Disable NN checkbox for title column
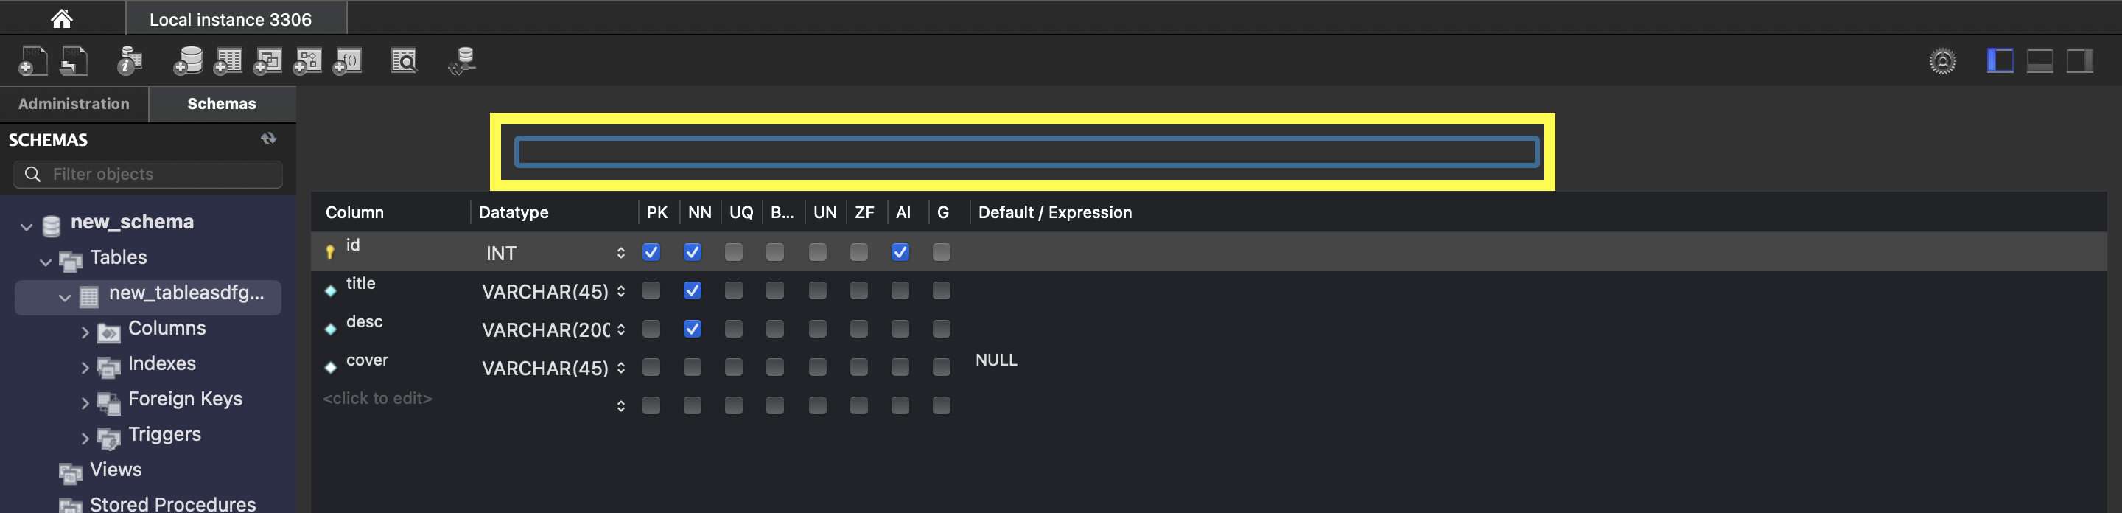Image resolution: width=2122 pixels, height=513 pixels. click(692, 290)
